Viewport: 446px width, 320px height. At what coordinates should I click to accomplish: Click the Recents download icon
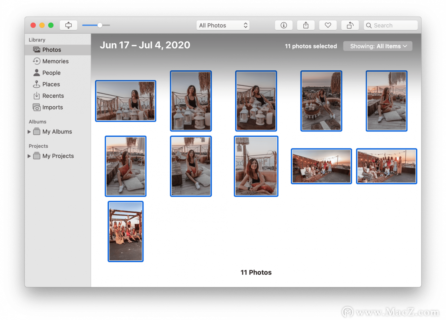(x=37, y=96)
